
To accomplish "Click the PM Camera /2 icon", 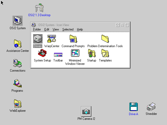I will [x=86, y=111].
